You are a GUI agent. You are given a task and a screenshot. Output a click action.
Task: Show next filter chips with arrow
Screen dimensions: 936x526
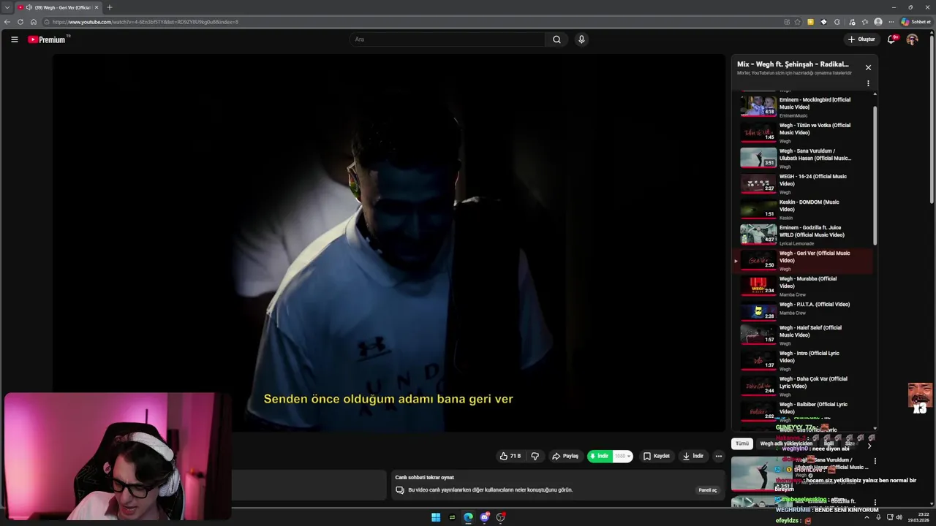[869, 446]
